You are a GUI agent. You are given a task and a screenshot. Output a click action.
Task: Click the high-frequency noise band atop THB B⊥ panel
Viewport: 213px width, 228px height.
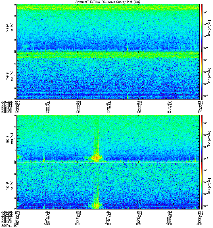(x=108, y=7)
